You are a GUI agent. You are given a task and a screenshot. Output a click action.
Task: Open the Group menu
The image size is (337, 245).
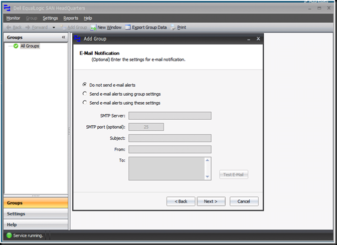[32, 18]
